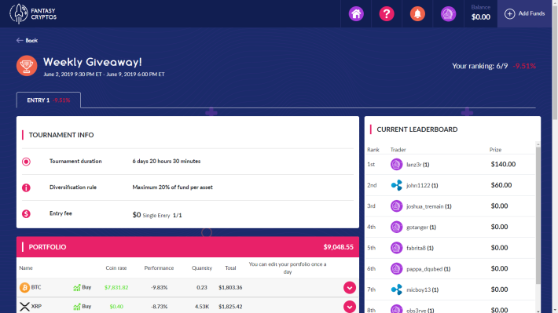
Task: Open trader gotanger's profile link
Action: [421, 227]
